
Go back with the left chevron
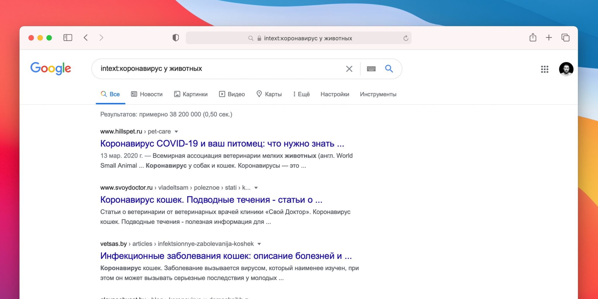[x=86, y=38]
